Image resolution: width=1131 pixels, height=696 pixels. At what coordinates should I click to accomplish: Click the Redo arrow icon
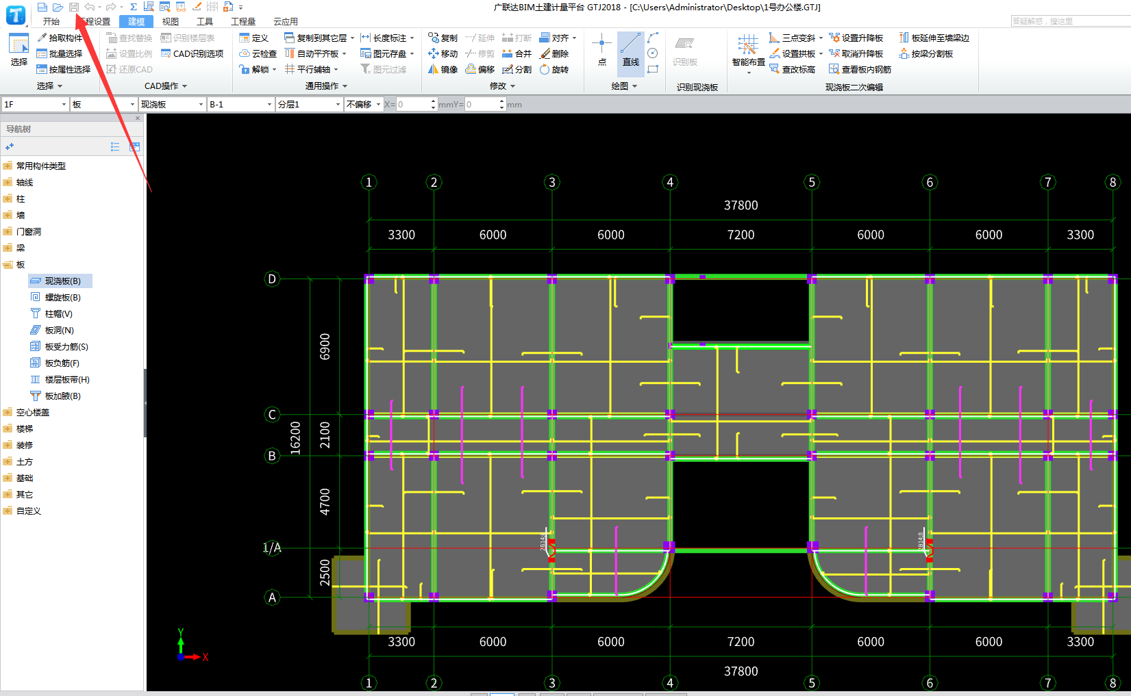tap(111, 7)
